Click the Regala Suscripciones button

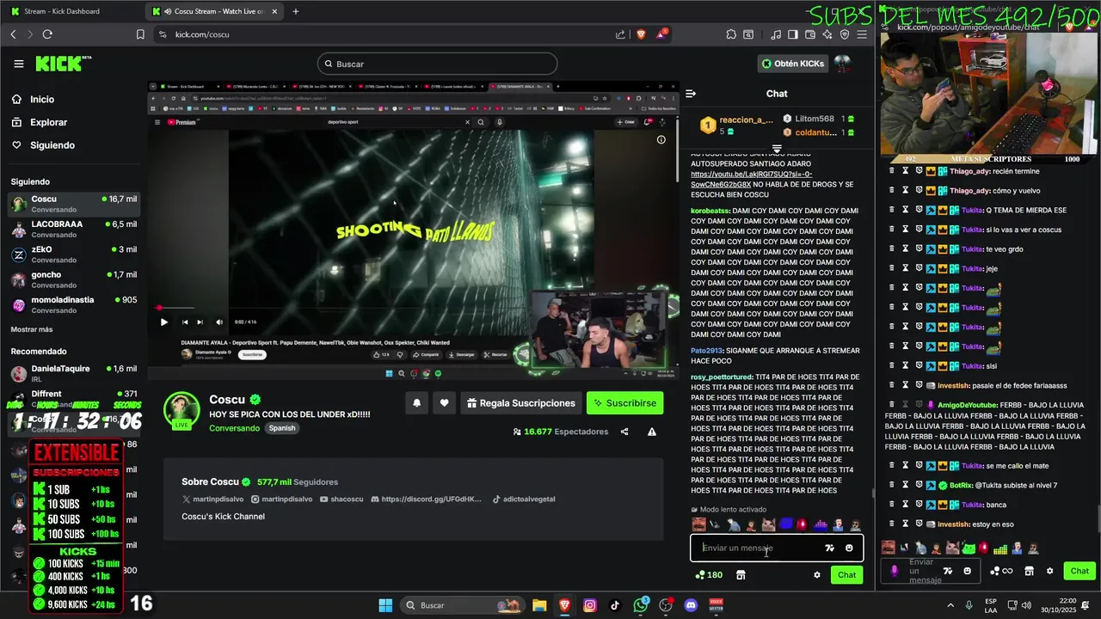pos(521,403)
